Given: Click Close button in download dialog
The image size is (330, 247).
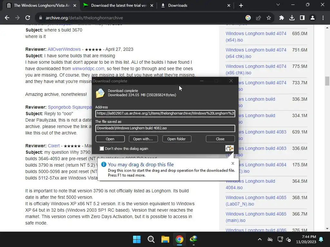Looking at the screenshot, I should (220, 139).
